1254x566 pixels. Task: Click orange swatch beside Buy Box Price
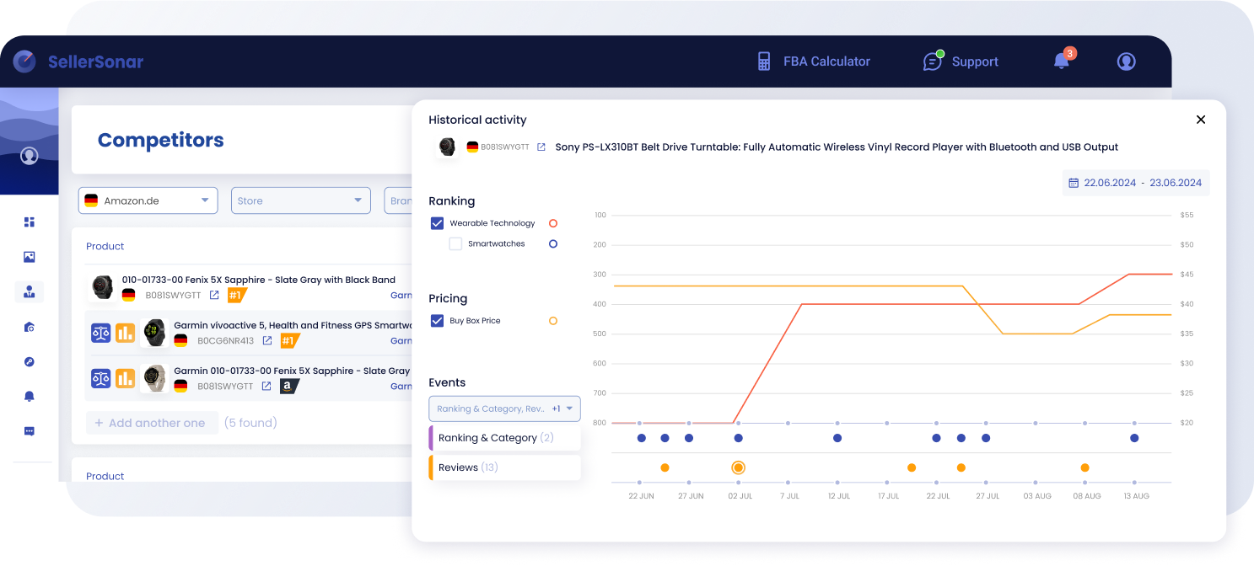[553, 321]
